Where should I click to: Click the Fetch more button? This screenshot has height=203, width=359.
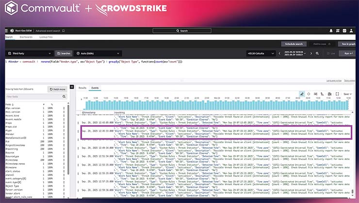pyautogui.click(x=57, y=89)
